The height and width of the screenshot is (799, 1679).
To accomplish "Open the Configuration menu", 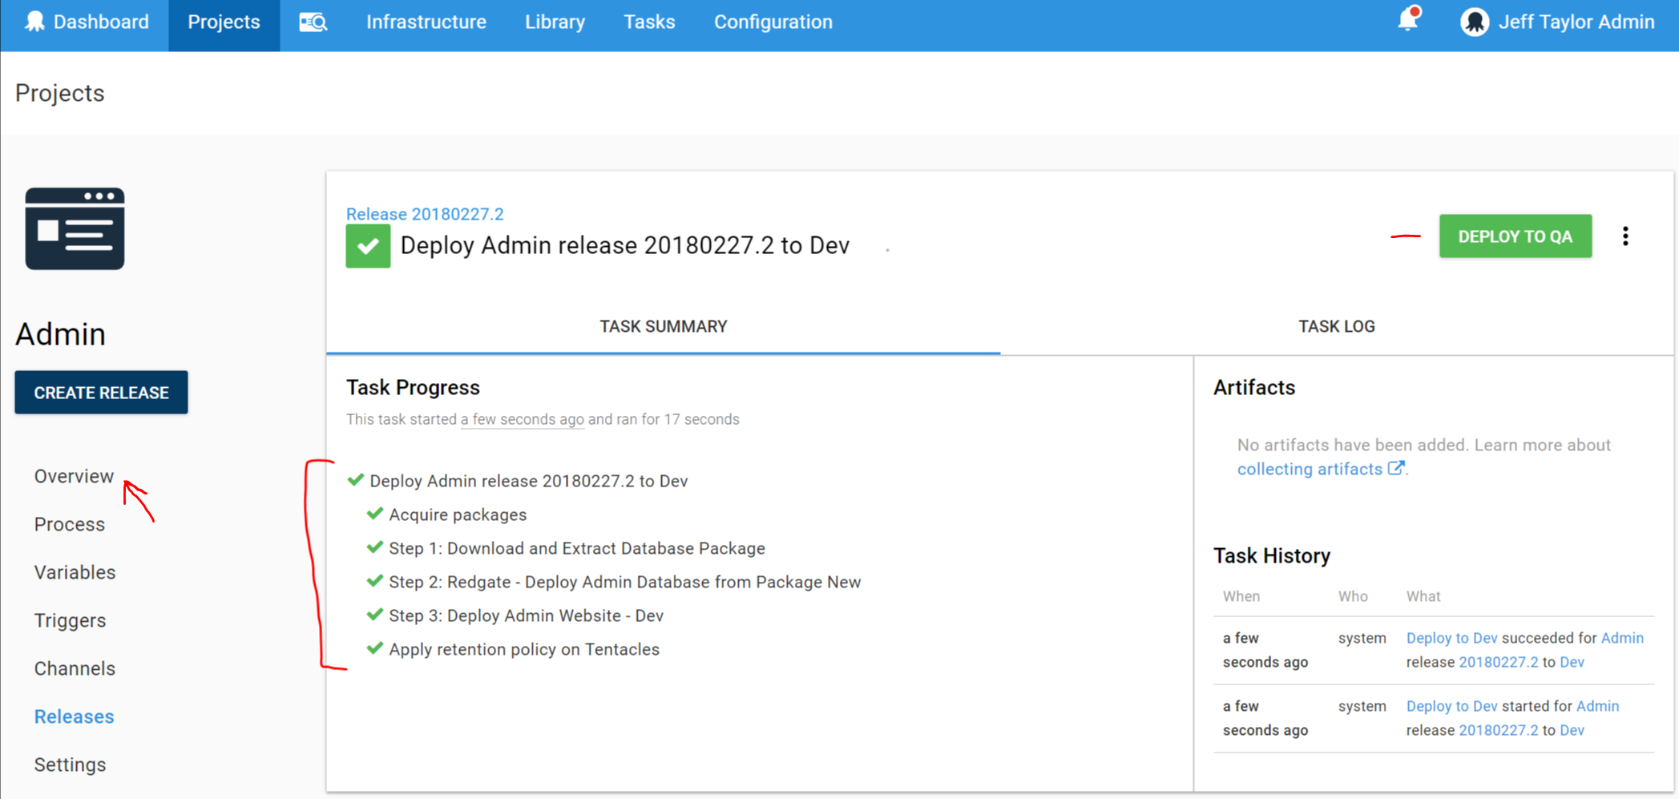I will [x=773, y=22].
